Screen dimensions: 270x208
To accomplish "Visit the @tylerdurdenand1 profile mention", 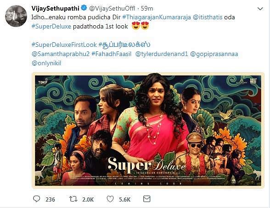I will [162, 54].
